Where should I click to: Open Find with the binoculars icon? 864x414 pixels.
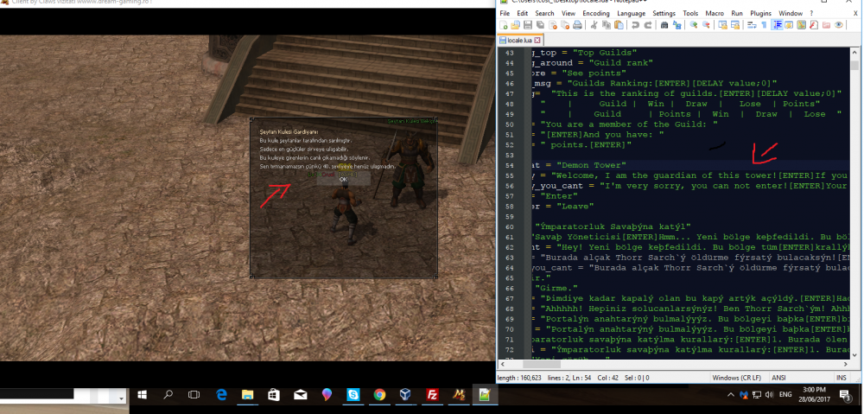(x=664, y=25)
